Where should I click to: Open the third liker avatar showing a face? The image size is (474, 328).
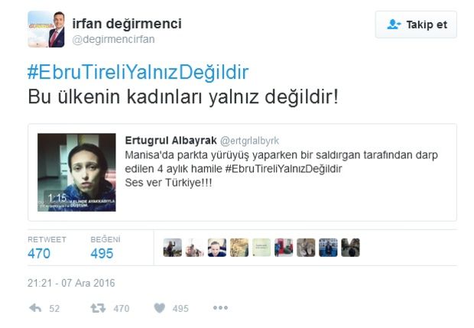217,248
